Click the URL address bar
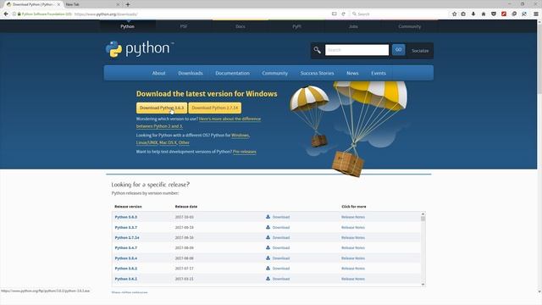542x305 pixels. click(x=201, y=14)
